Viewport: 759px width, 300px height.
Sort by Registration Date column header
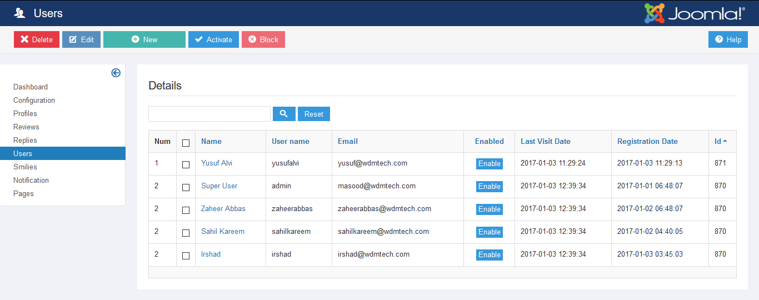coord(647,142)
